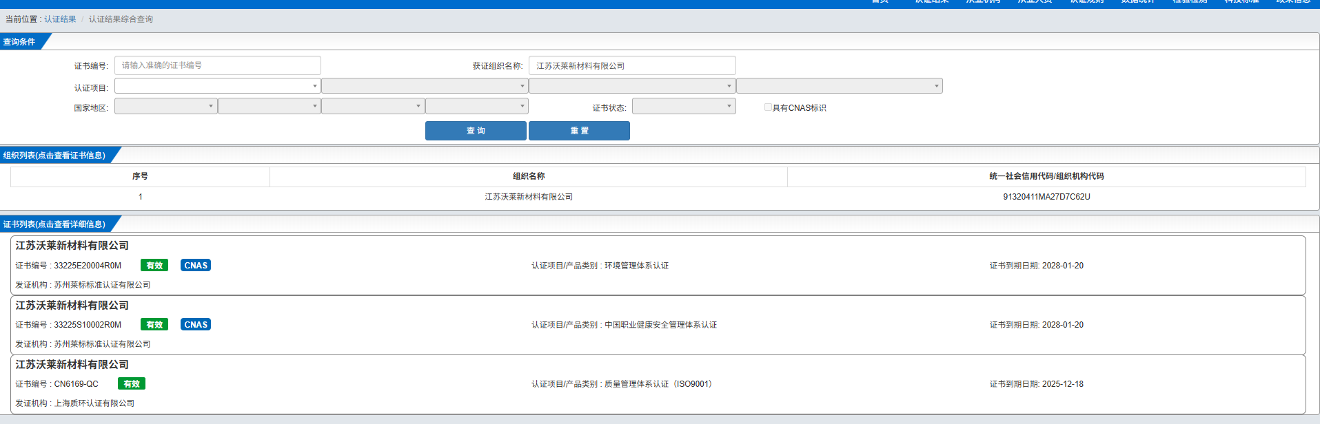Viewport: 1320px width, 424px height.
Task: Focus the 证书编号 input field
Action: pos(217,65)
